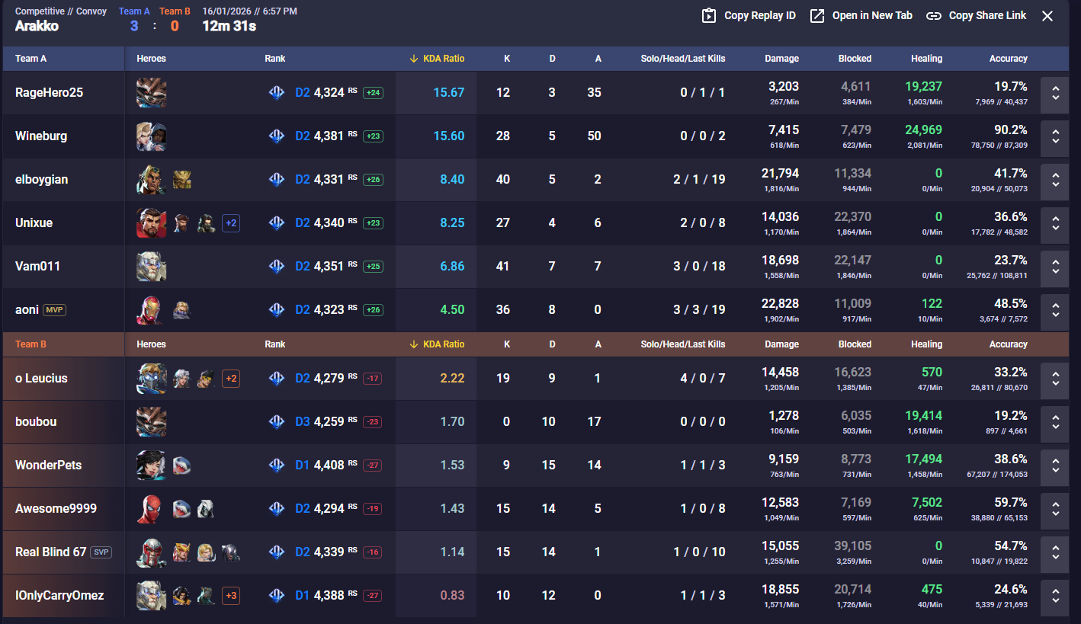
Task: Click the rank emblem in IOnlyCarryOmez's row
Action: click(277, 596)
